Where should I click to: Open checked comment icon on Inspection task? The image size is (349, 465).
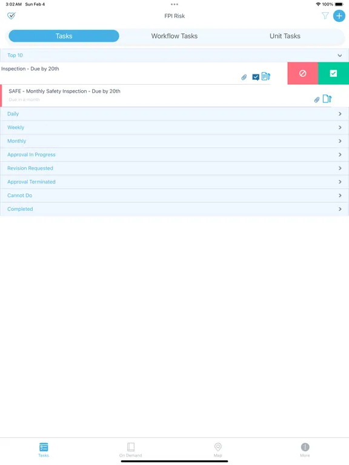256,77
